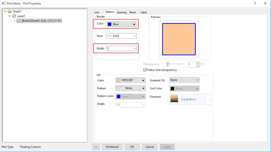271x152 pixels.
Task: Click the black 2nd Color swatch
Action: tap(172, 89)
